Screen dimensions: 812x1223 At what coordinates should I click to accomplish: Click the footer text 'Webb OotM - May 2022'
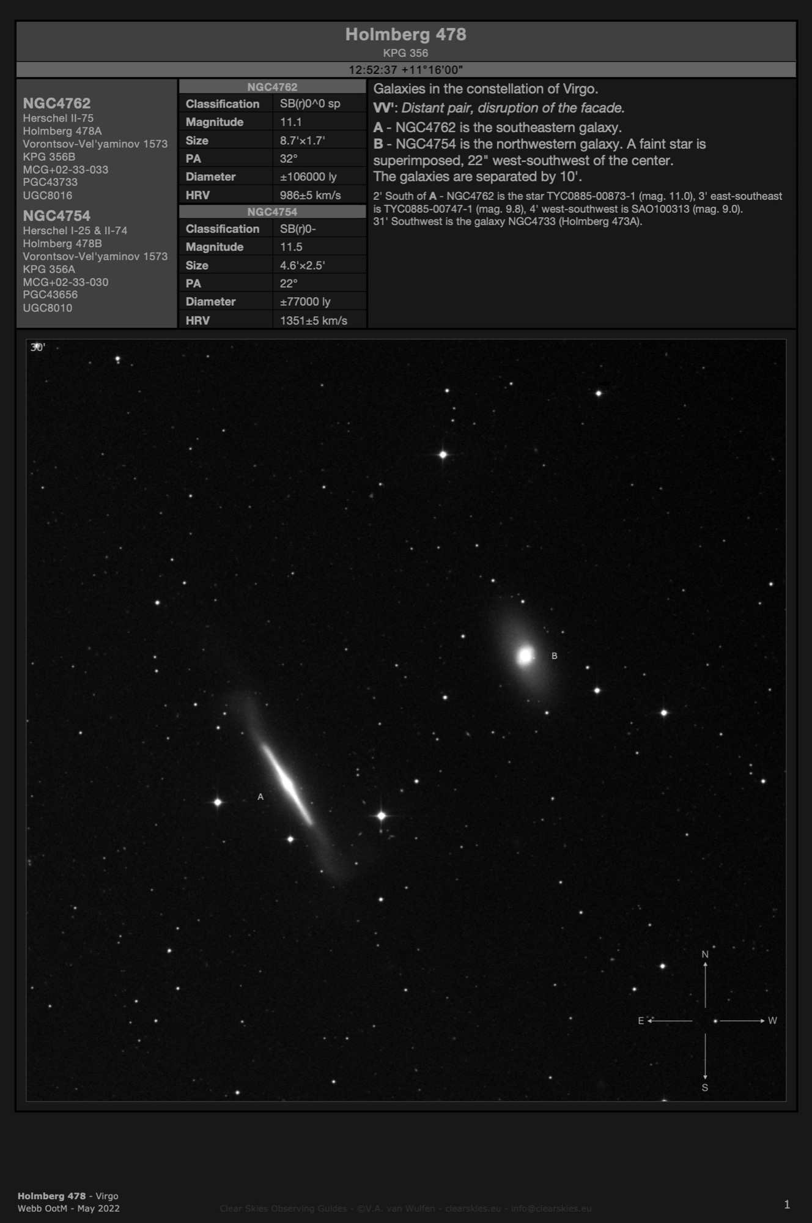pos(68,1208)
